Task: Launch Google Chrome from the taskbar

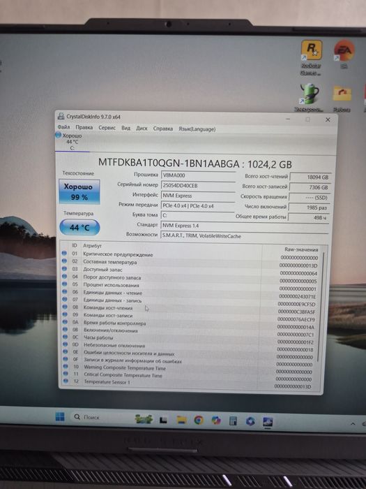Action: click(199, 420)
